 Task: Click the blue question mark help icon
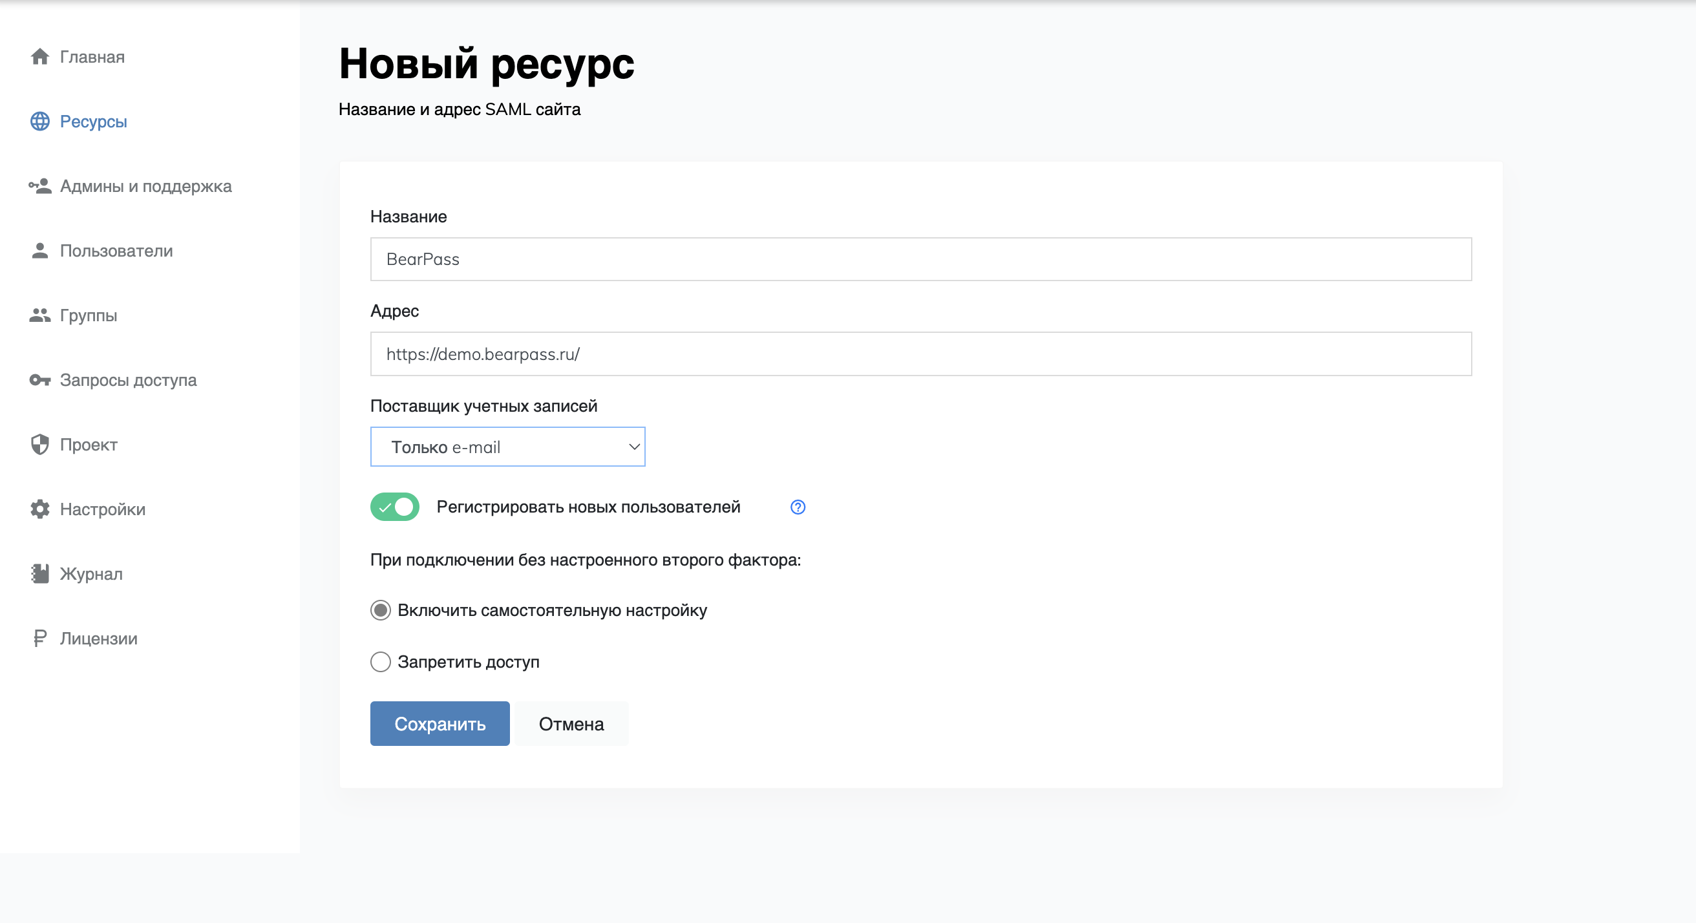click(x=798, y=507)
